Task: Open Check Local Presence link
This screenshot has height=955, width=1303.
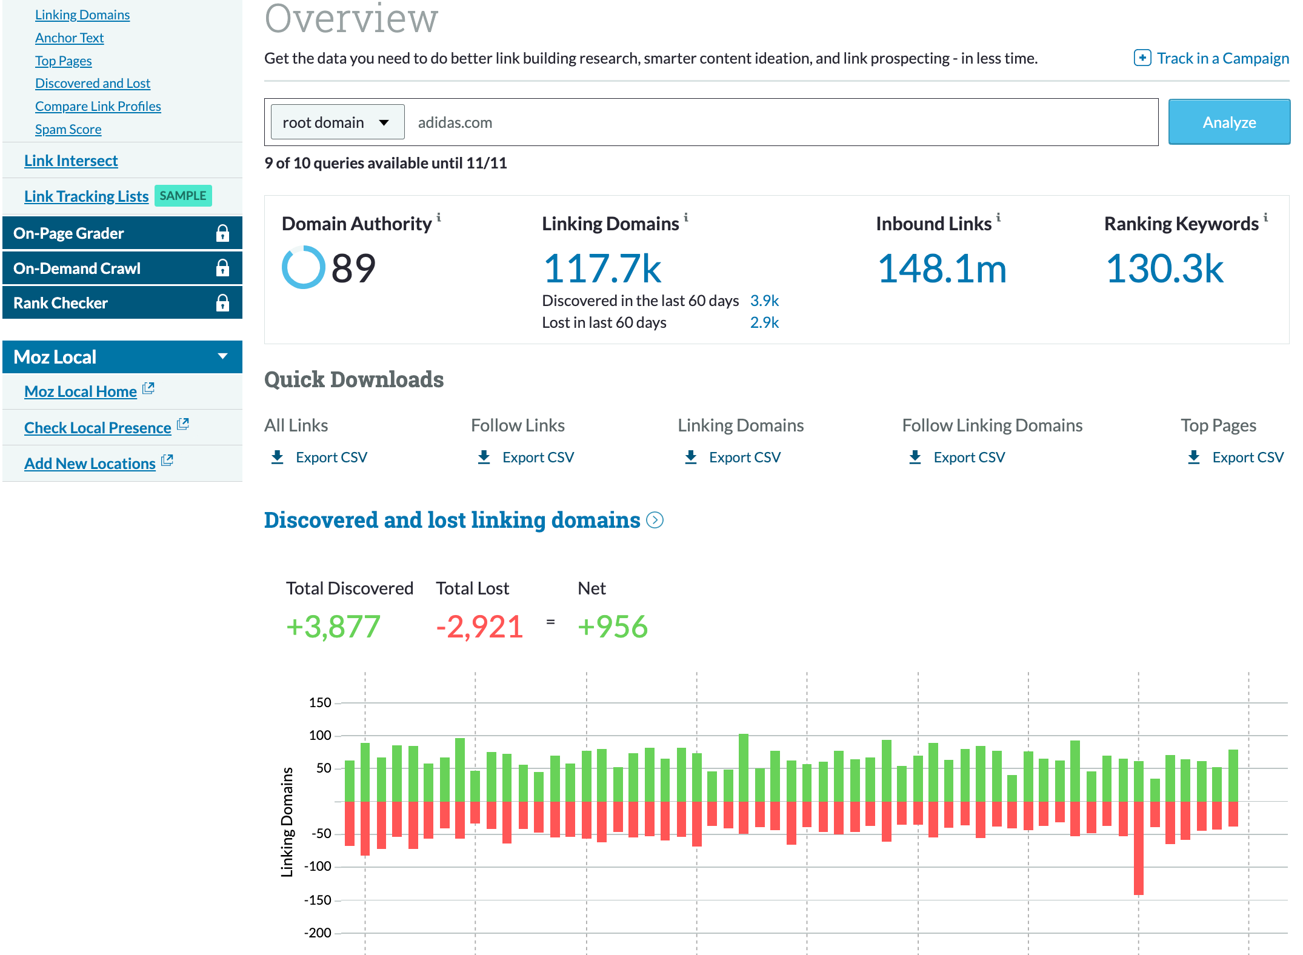Action: [x=98, y=427]
